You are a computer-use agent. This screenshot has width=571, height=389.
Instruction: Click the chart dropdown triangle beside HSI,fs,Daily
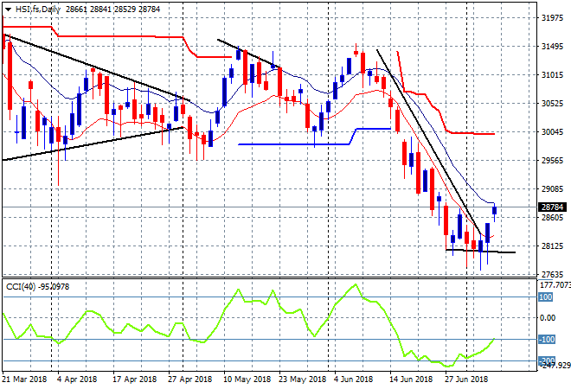click(x=8, y=10)
